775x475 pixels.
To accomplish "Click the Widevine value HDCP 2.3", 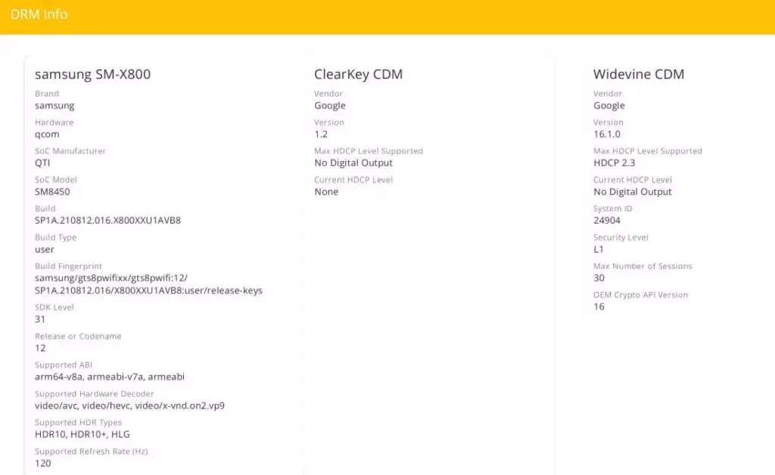I will (x=615, y=163).
